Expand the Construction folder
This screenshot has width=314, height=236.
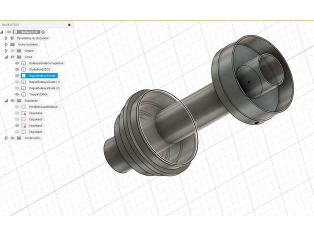click(x=6, y=138)
